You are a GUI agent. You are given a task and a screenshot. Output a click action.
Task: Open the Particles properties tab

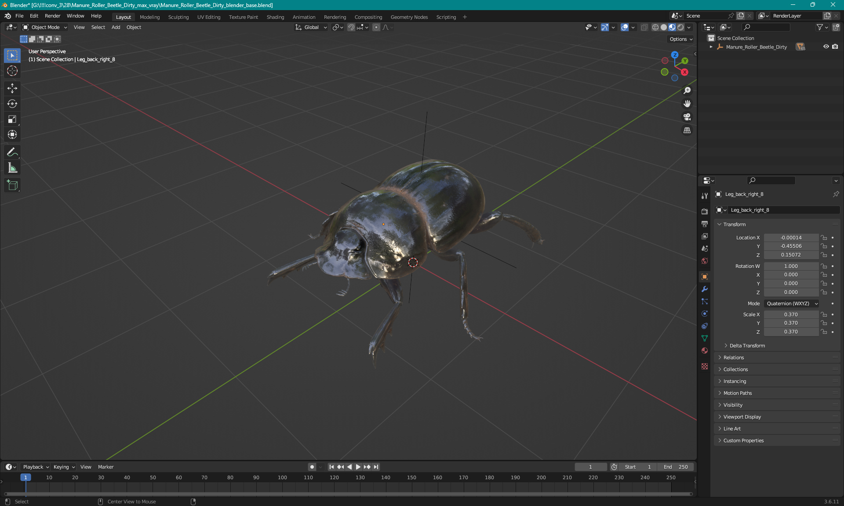(705, 301)
